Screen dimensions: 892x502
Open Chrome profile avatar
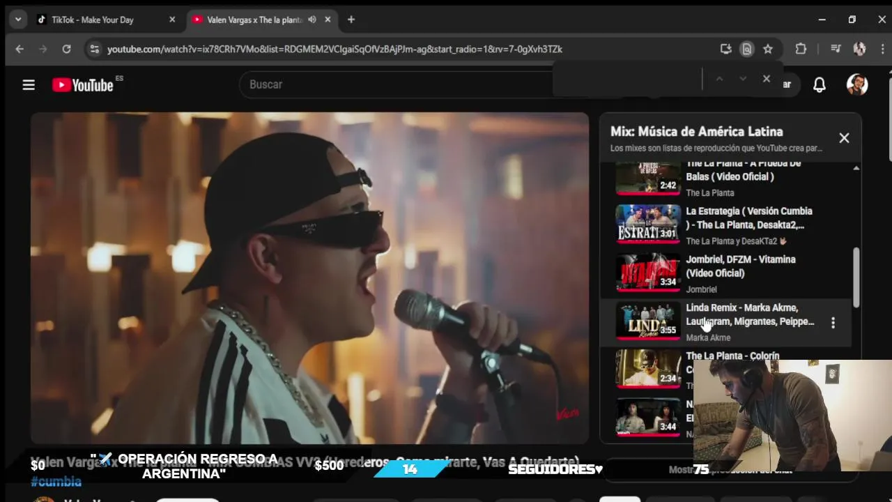pyautogui.click(x=859, y=49)
